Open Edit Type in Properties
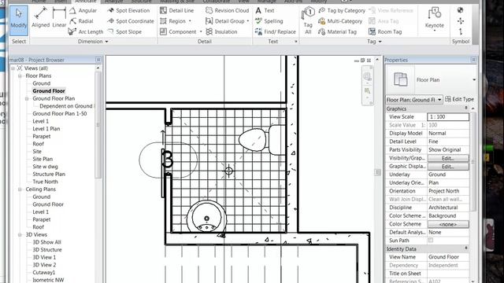Image resolution: width=504 pixels, height=283 pixels. 460,100
